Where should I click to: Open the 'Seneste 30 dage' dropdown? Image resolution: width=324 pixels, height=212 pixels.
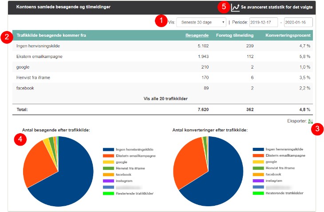click(201, 22)
